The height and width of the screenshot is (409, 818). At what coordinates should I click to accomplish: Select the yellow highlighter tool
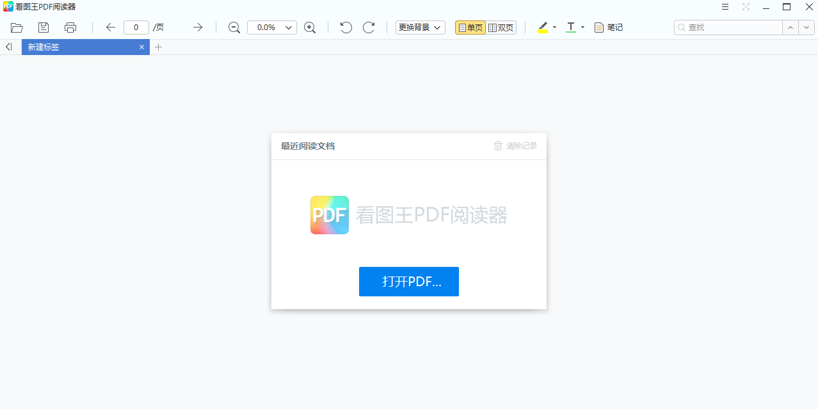543,28
